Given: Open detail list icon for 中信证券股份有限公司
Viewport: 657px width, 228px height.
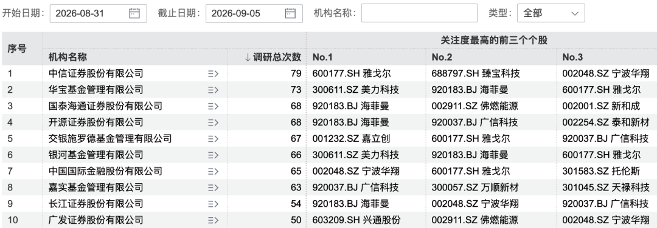Looking at the screenshot, I should point(213,74).
